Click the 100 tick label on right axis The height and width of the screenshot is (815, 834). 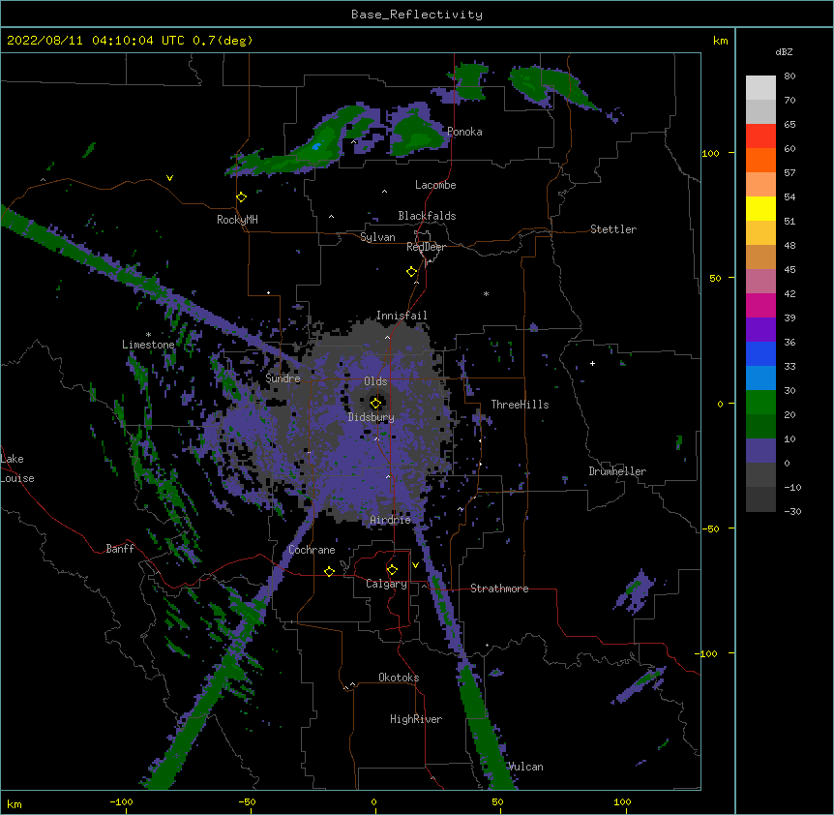710,154
